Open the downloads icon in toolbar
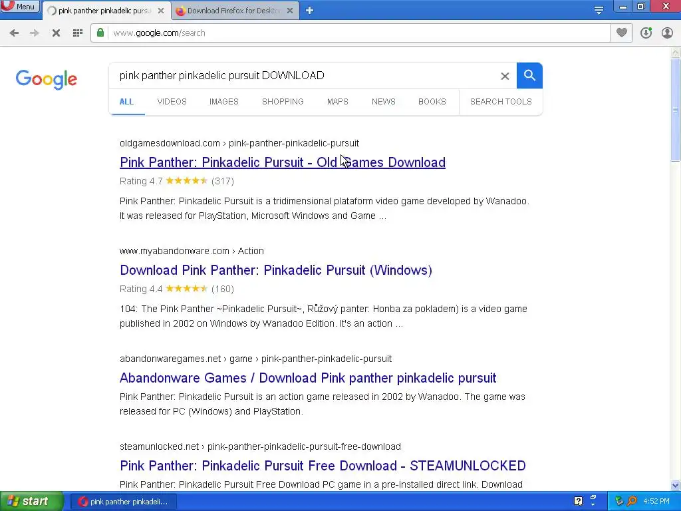The height and width of the screenshot is (511, 681). click(646, 33)
